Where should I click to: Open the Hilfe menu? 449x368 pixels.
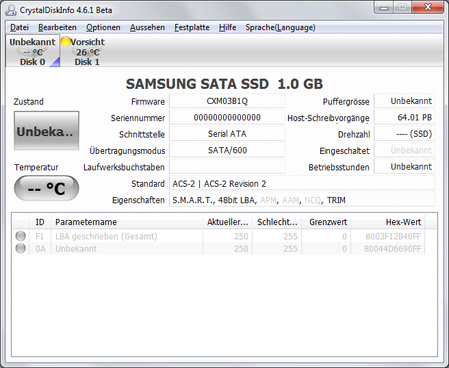(227, 27)
